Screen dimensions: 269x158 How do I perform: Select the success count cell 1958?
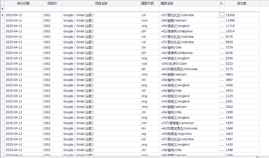(242, 112)
